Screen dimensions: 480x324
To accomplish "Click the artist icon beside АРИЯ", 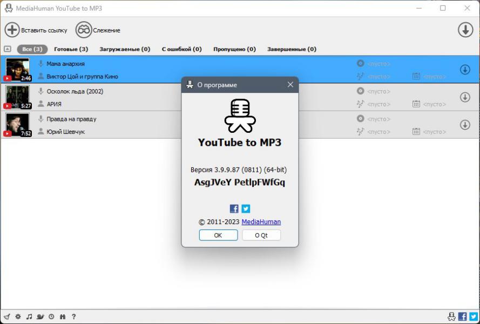I will click(x=40, y=104).
